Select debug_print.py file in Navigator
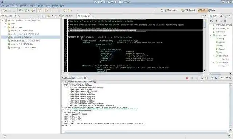This screenshot has width=233, height=139. [x=24, y=40]
